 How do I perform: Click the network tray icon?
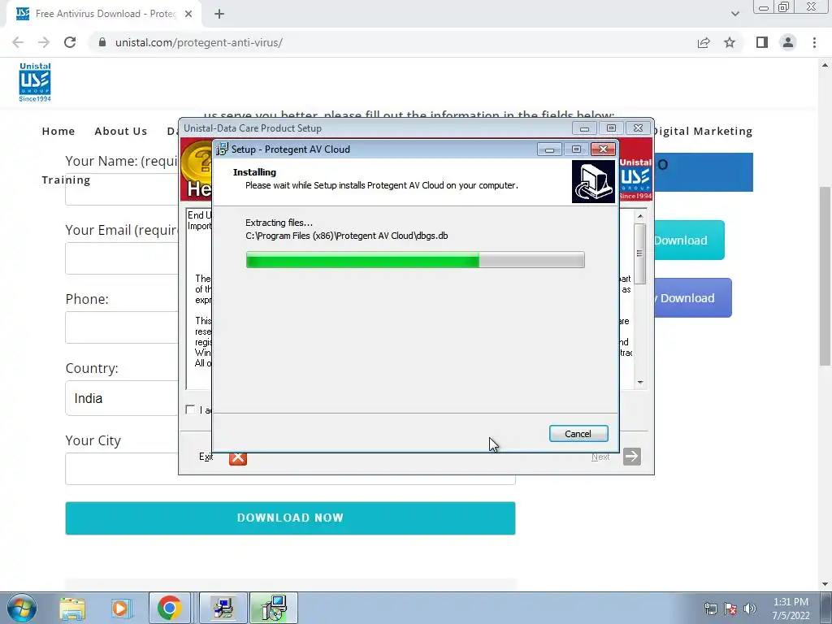coord(710,609)
